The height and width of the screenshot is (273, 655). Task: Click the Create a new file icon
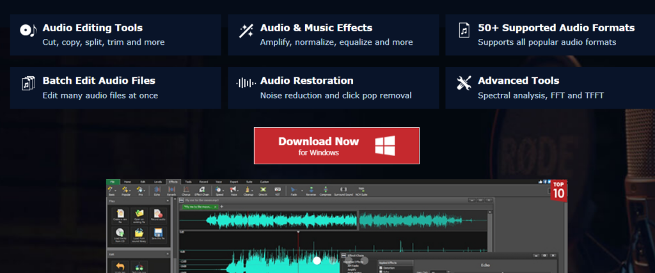pos(120,214)
